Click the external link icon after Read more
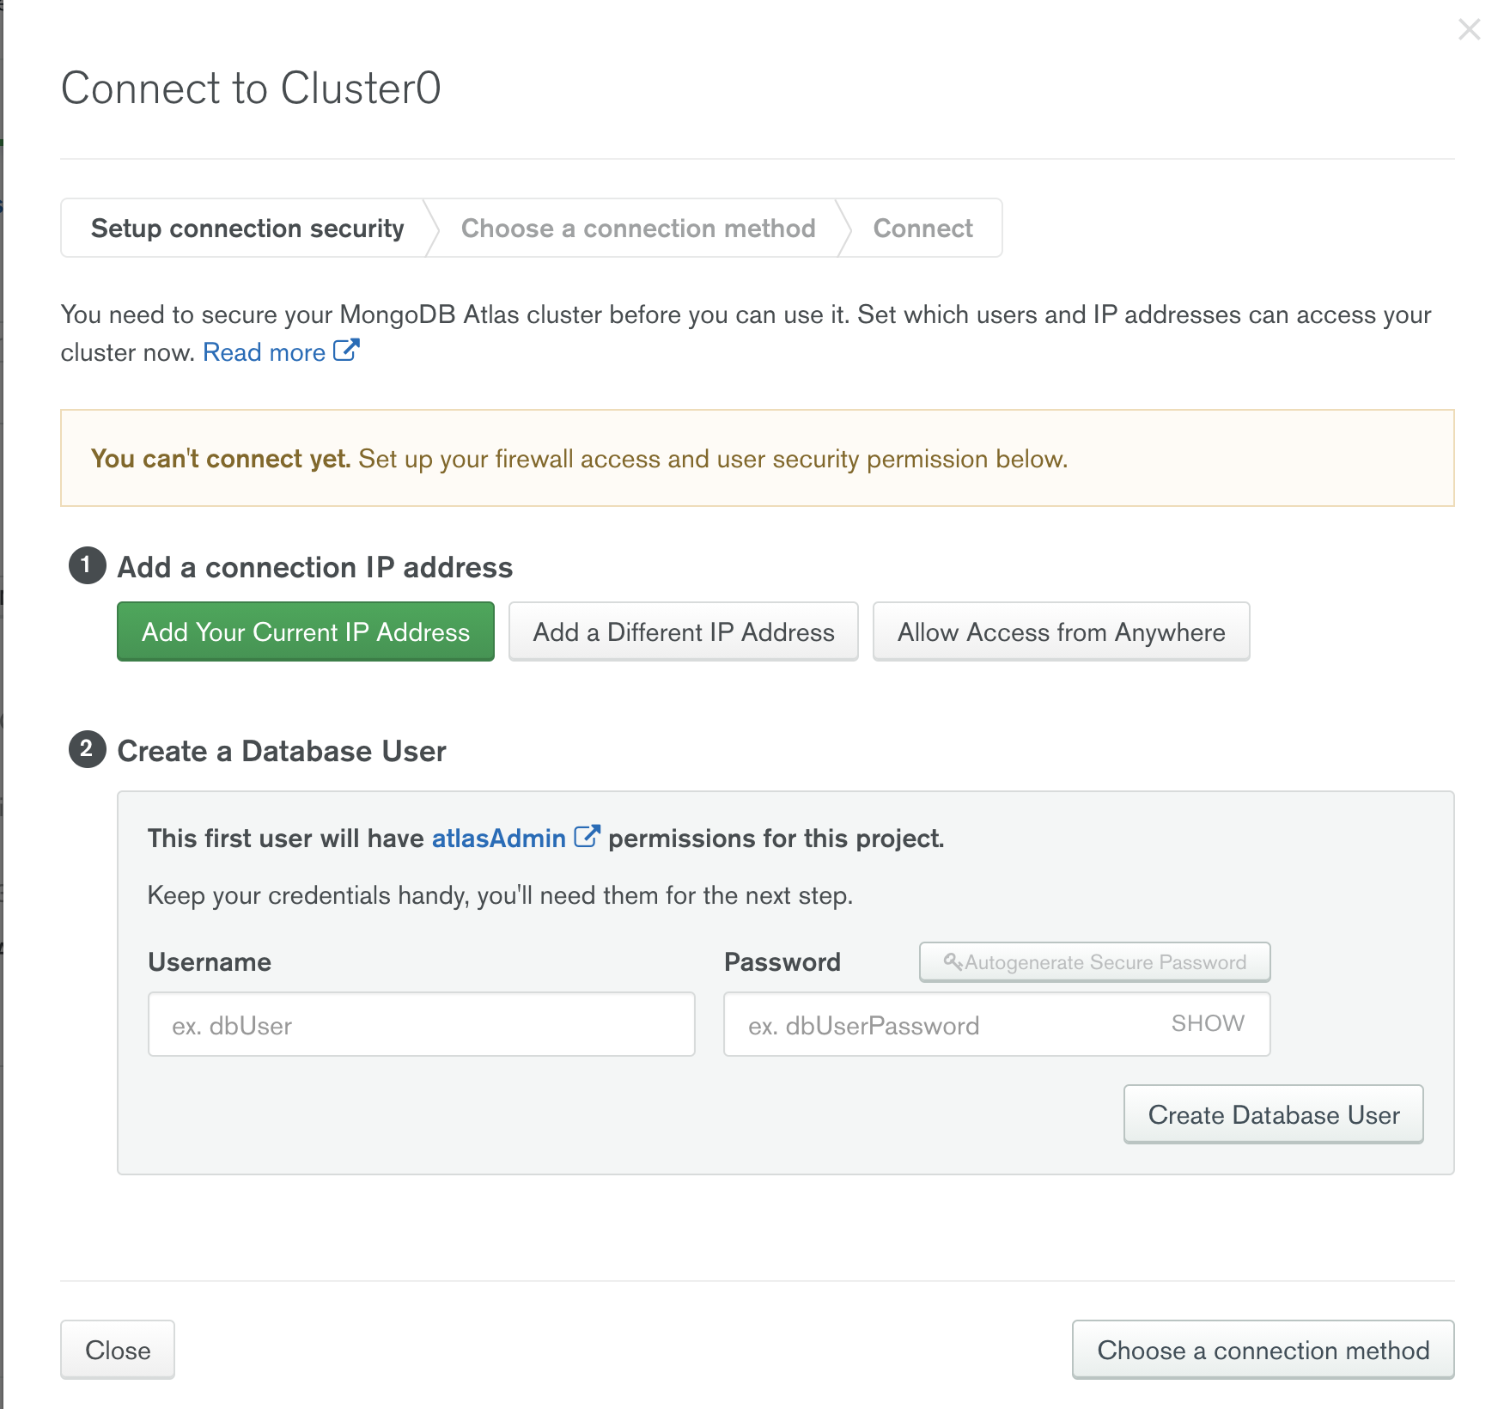 click(x=345, y=351)
